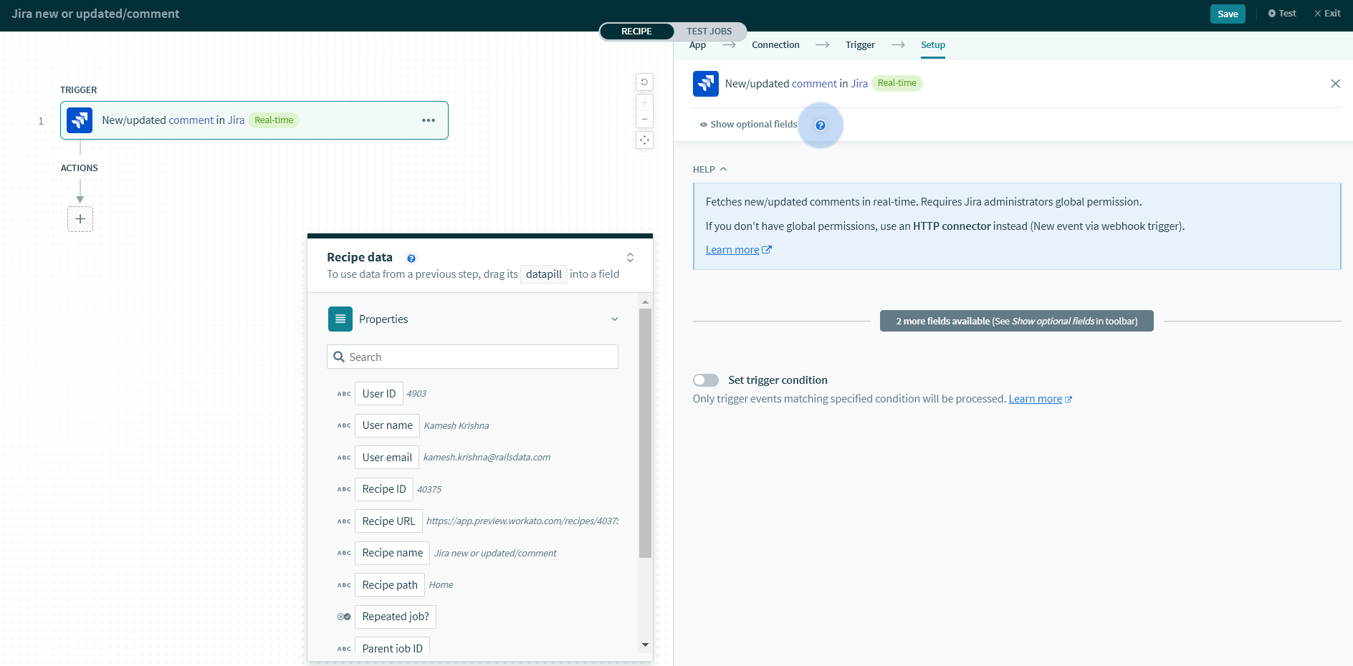
Task: Open the trigger step three-dot menu
Action: 429,120
